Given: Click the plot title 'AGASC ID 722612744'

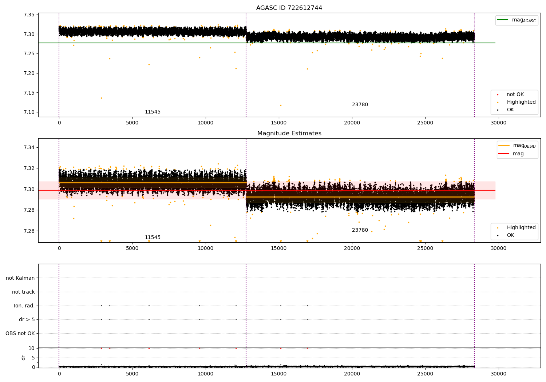Looking at the screenshot, I should coord(289,8).
